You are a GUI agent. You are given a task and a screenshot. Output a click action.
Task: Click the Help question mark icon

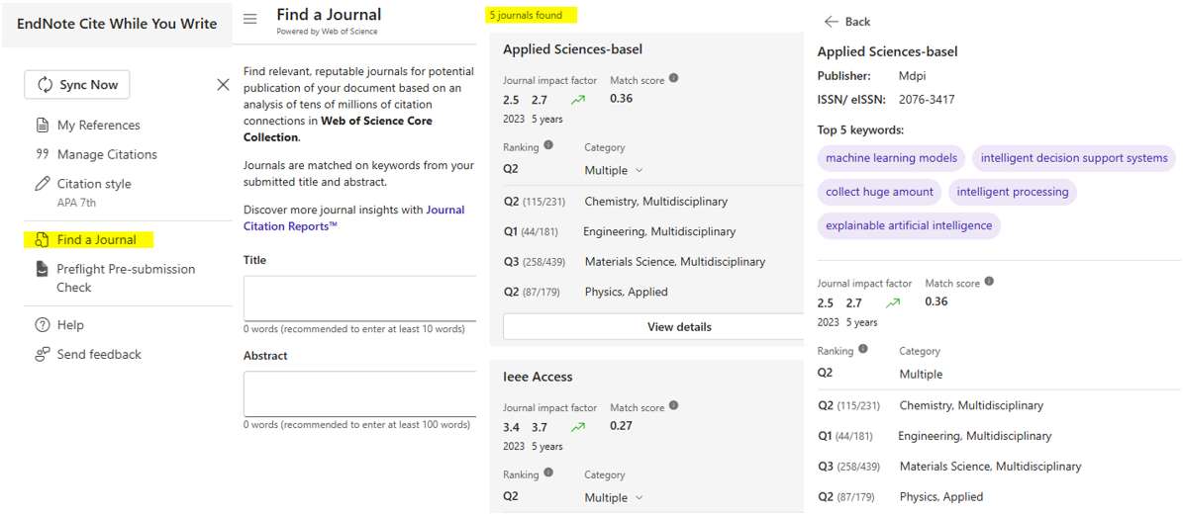pyautogui.click(x=43, y=325)
